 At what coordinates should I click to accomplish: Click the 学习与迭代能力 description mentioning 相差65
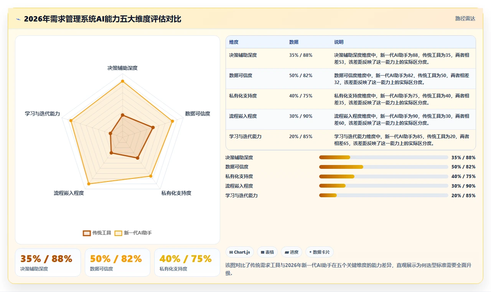402,140
